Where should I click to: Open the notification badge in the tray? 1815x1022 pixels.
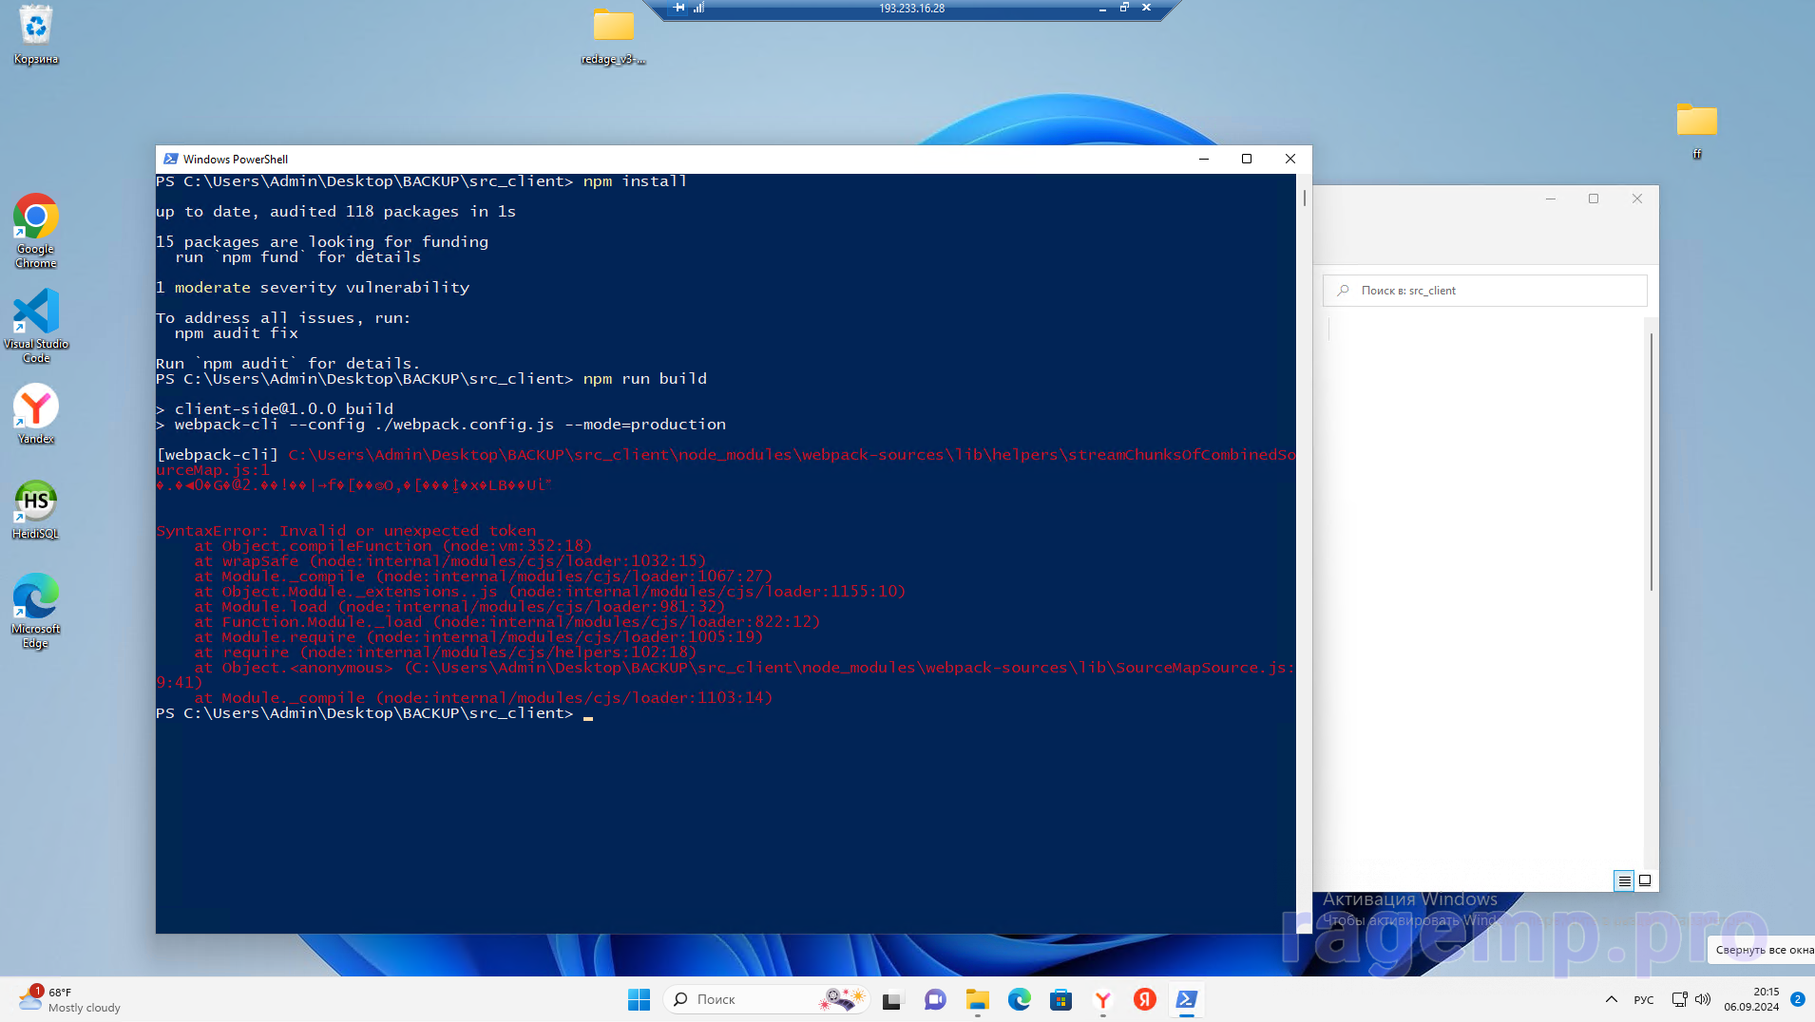(1797, 999)
